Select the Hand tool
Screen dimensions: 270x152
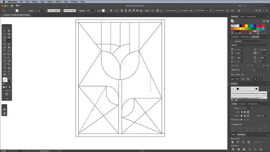click(x=5, y=74)
